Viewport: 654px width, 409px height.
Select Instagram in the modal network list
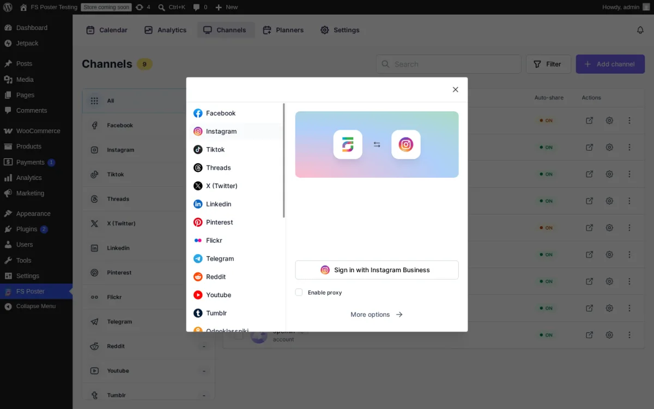[235, 131]
